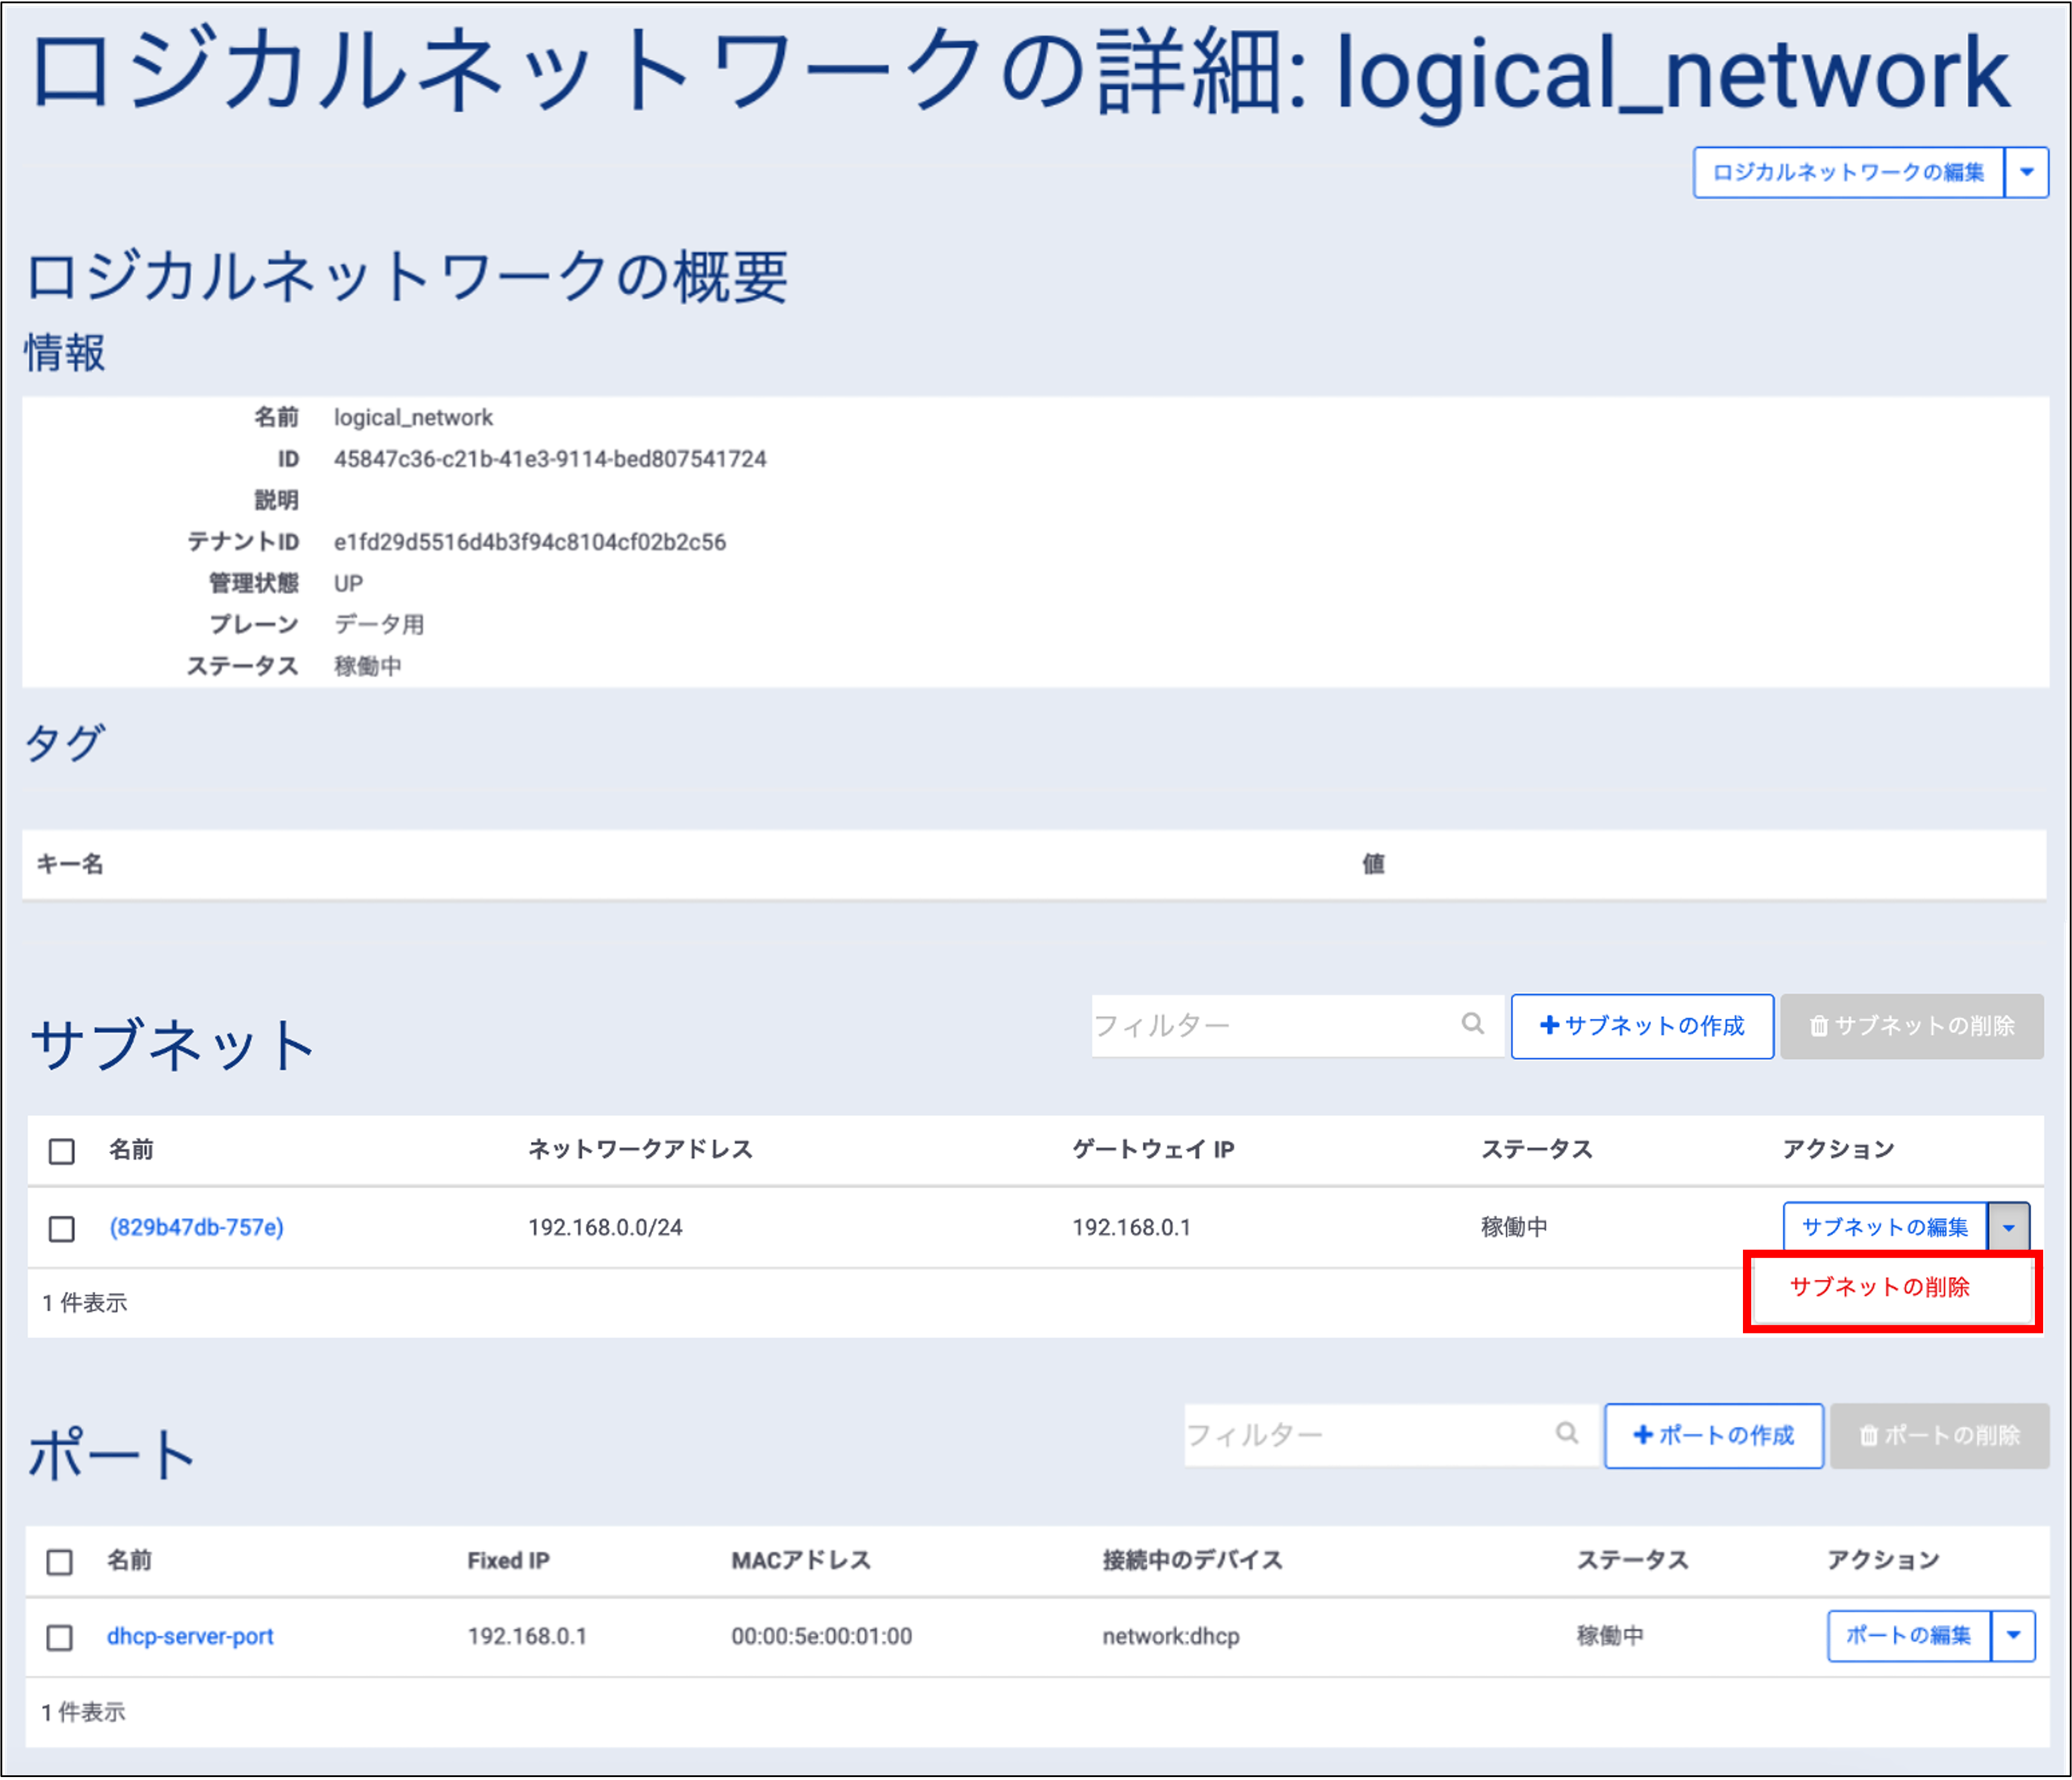Select all ports with header checkbox
This screenshot has height=1780, width=2072.
[60, 1562]
